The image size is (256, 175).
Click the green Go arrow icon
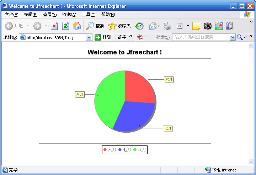tap(98, 37)
